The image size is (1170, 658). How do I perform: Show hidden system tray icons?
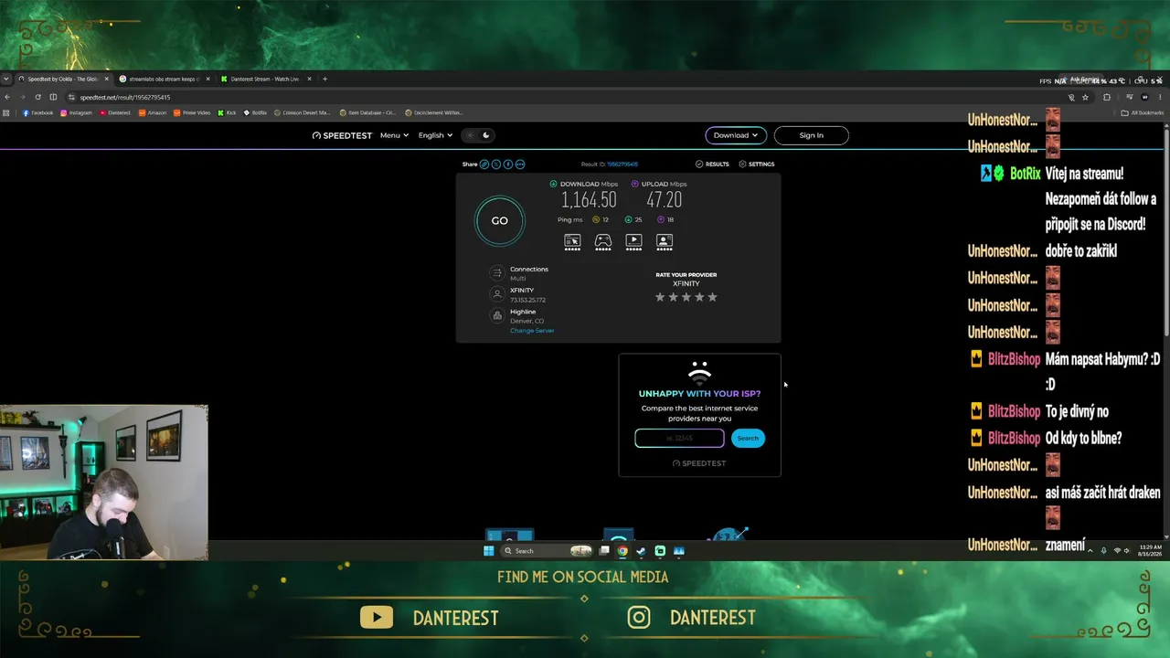[x=1090, y=551]
